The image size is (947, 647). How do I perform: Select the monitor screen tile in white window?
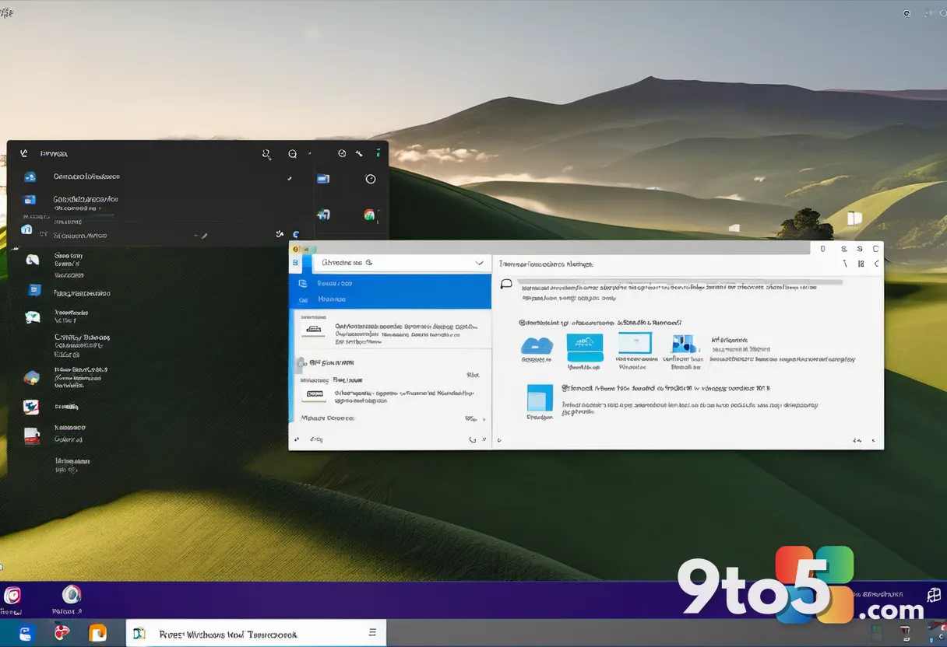click(635, 343)
